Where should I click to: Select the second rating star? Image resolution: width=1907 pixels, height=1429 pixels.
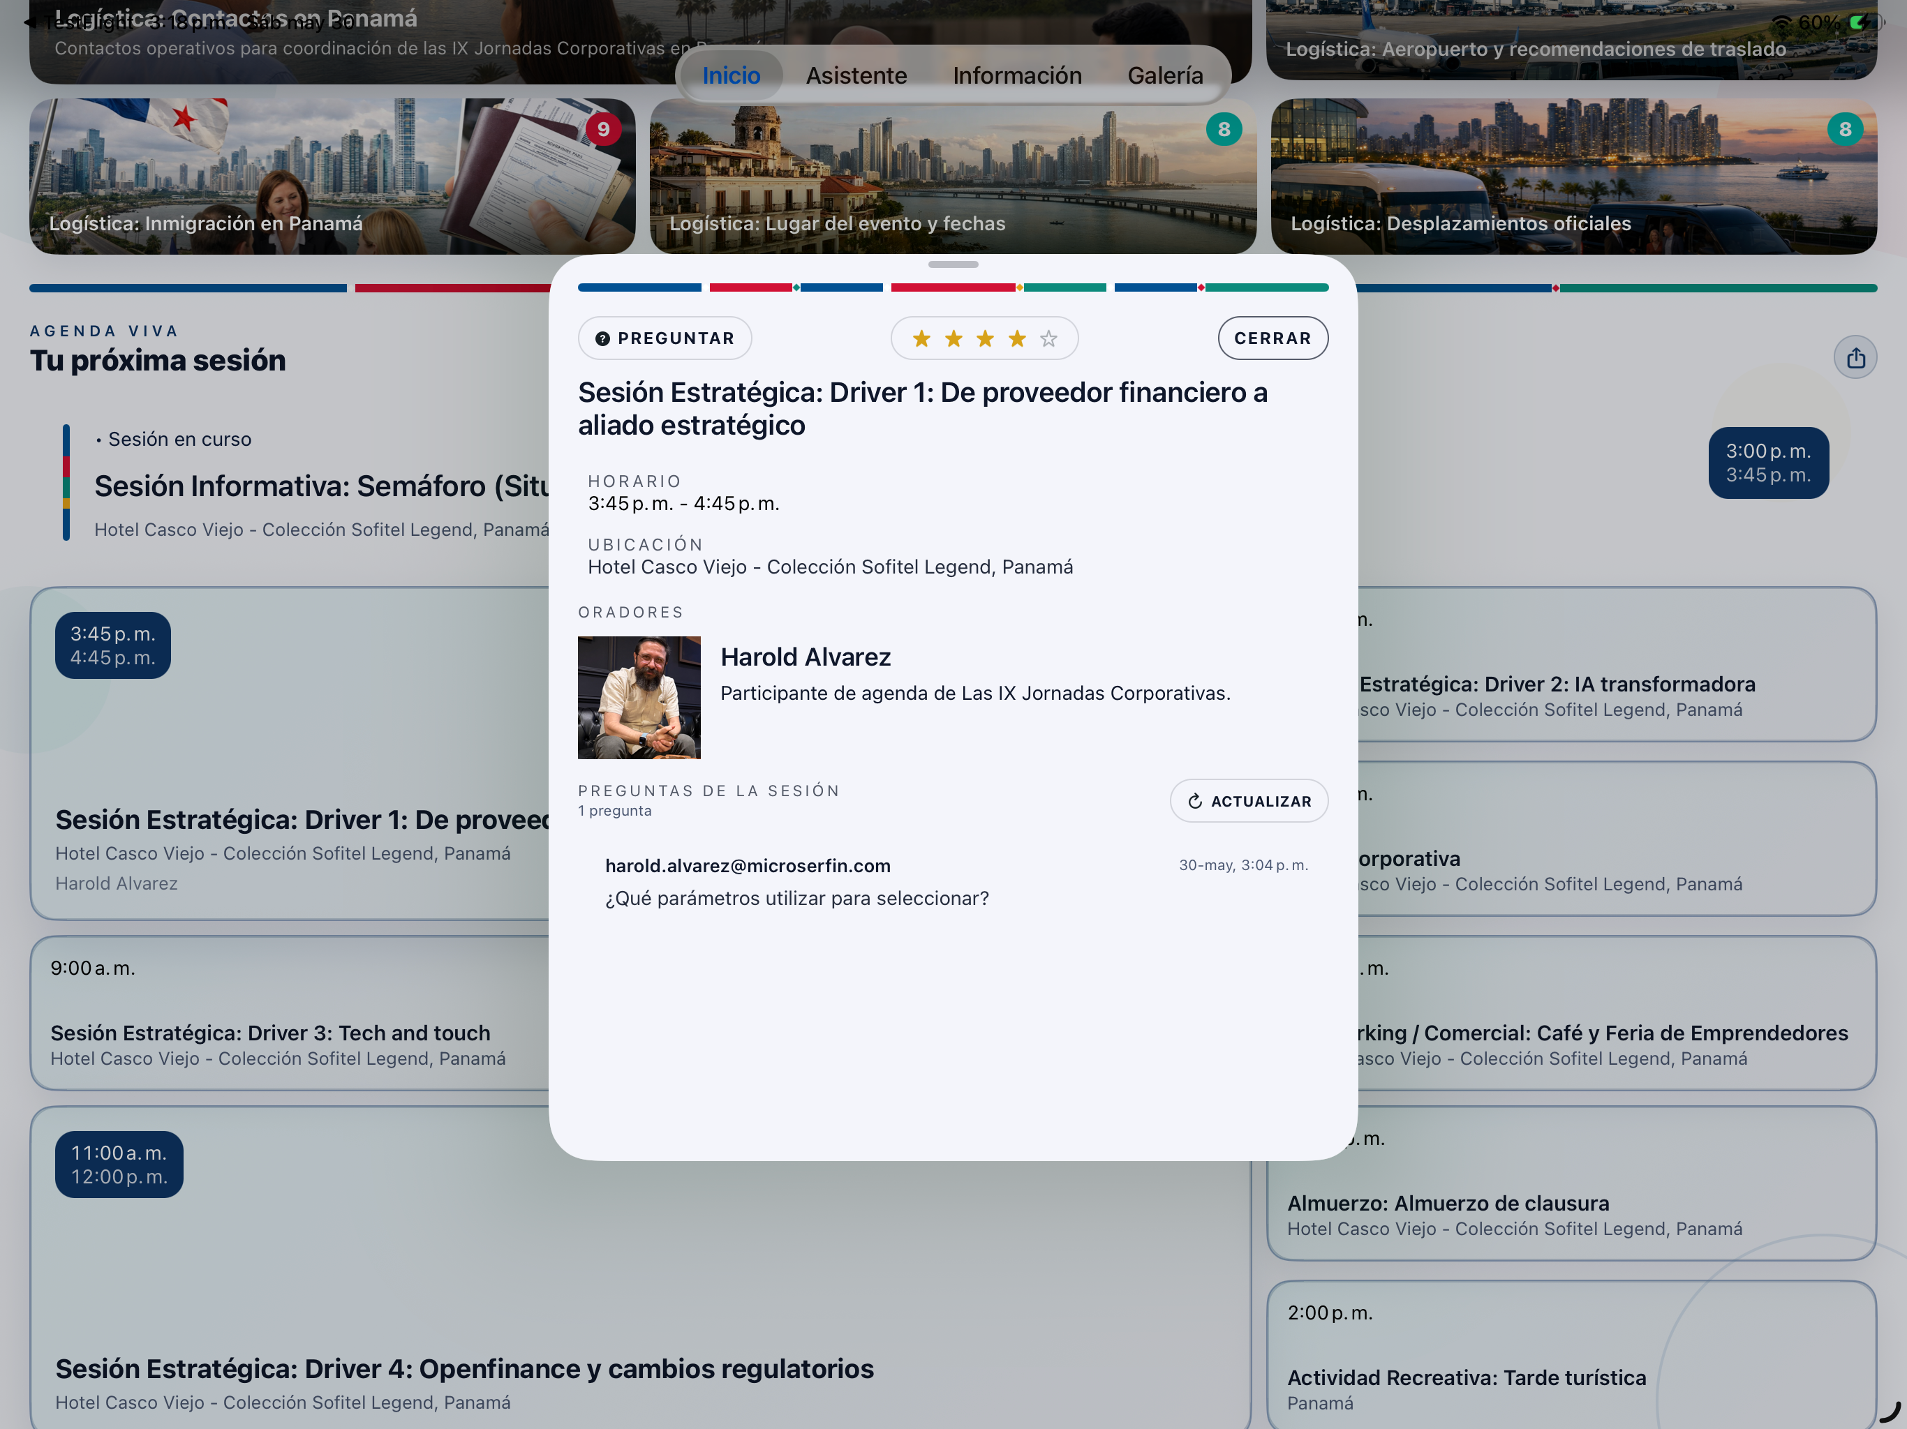(x=953, y=338)
